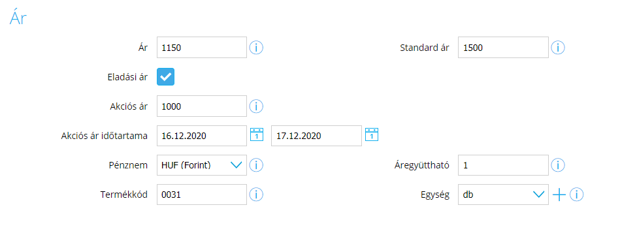Add new unit with plus icon
This screenshot has width=620, height=235.
[559, 195]
